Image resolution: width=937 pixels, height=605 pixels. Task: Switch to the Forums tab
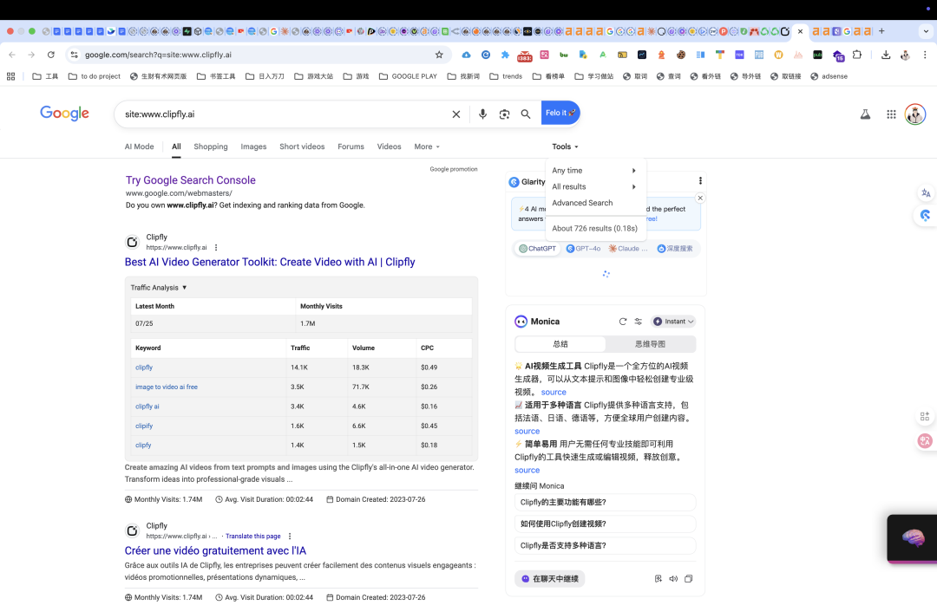pyautogui.click(x=351, y=146)
